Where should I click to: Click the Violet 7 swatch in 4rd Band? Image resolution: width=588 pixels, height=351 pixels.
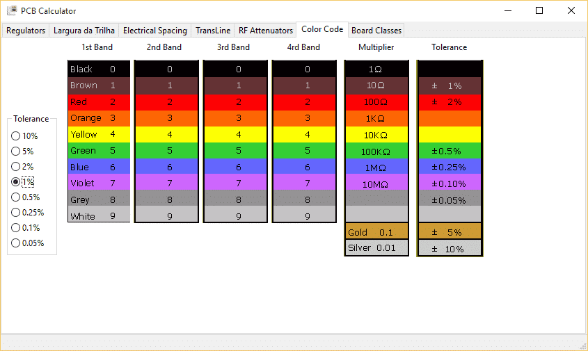(x=307, y=183)
